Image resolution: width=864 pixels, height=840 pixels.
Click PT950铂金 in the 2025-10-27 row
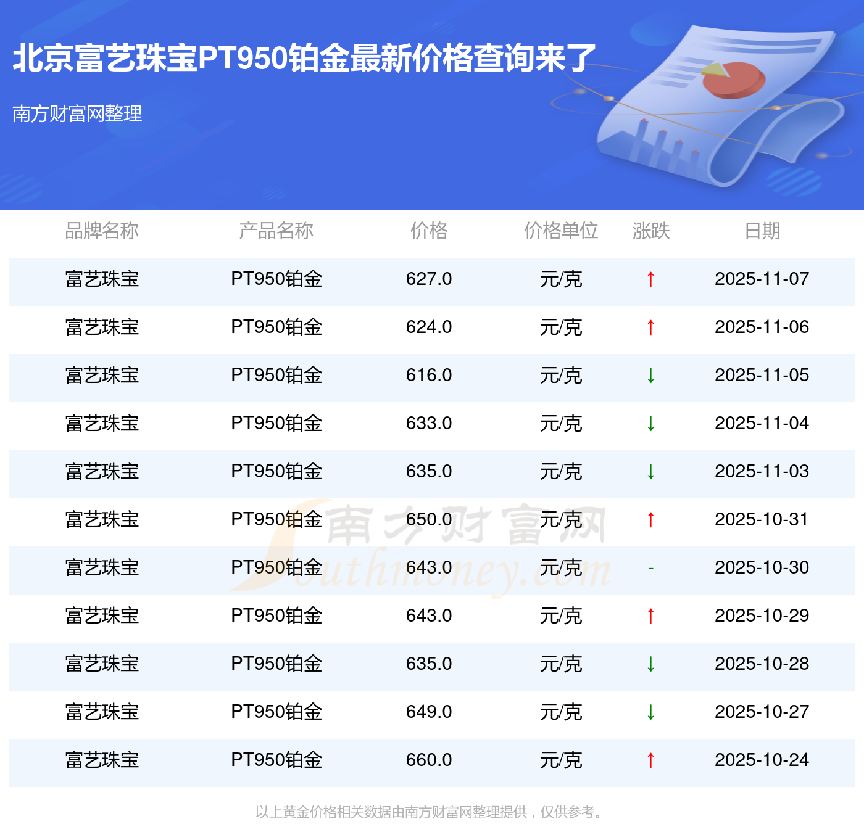(x=276, y=712)
